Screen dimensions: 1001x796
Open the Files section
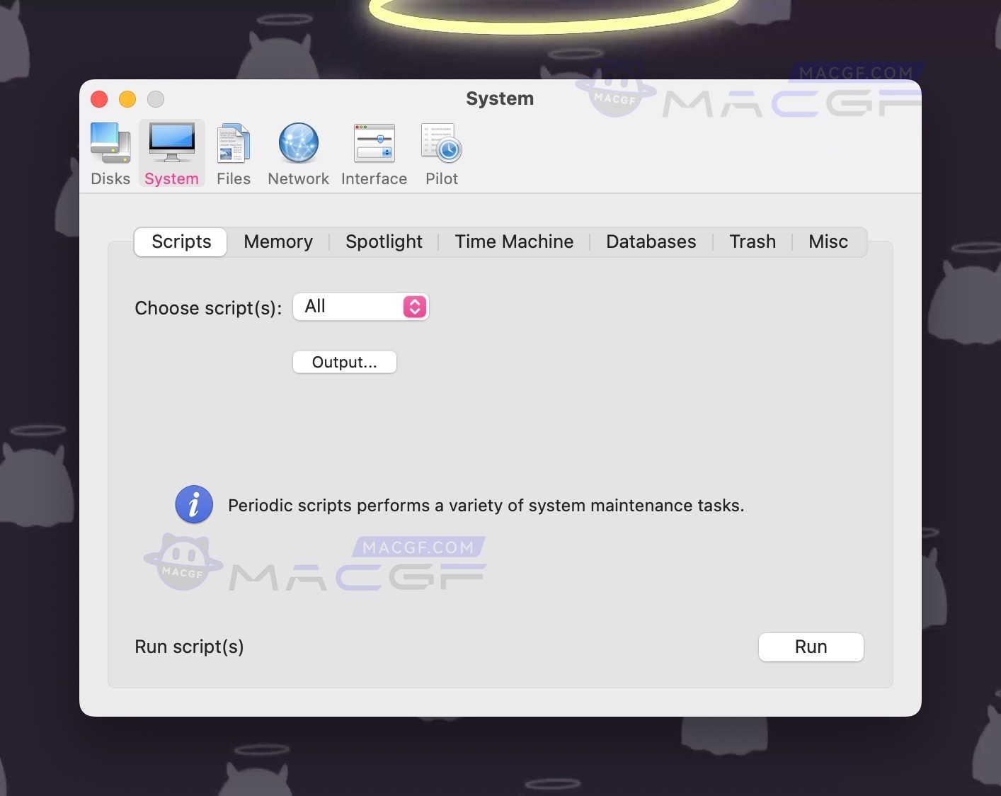(x=233, y=152)
